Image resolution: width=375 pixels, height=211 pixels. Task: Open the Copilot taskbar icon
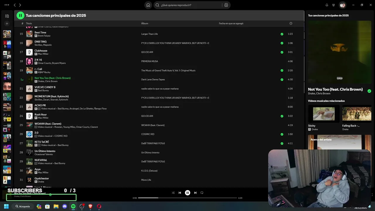(39, 206)
